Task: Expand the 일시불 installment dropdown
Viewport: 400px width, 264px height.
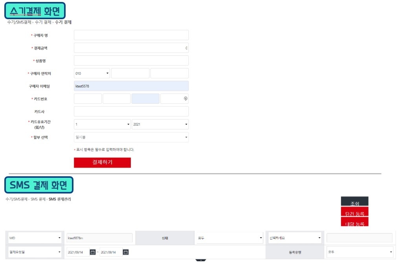Action: pos(131,137)
